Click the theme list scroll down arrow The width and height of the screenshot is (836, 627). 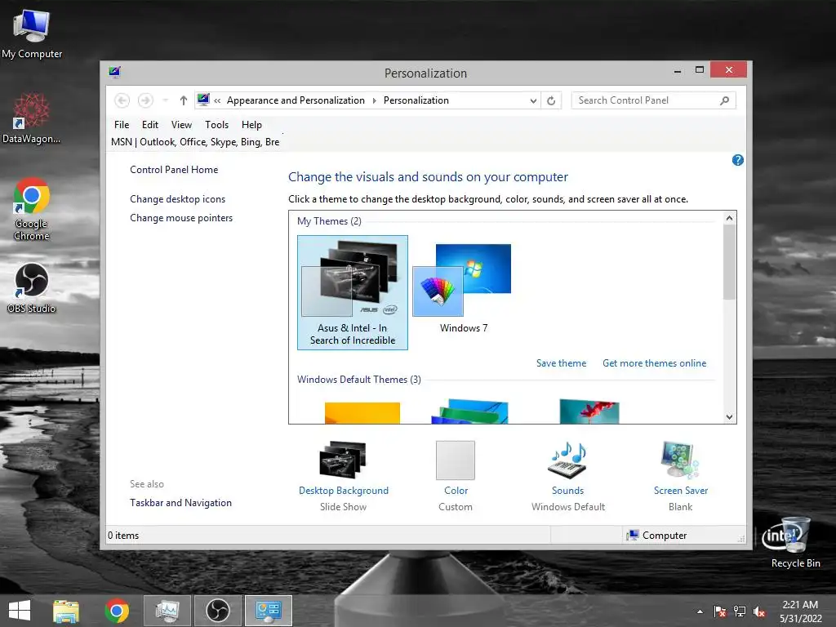pyautogui.click(x=729, y=417)
